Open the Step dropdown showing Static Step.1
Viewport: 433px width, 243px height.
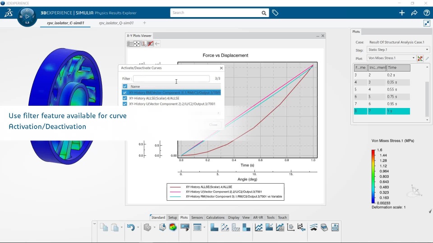(398, 49)
